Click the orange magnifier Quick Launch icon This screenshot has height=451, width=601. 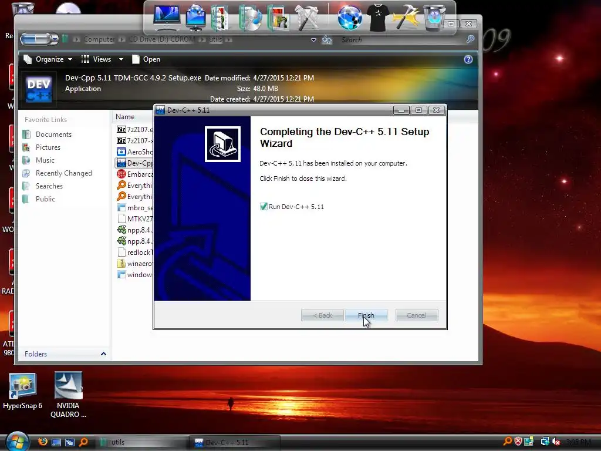(83, 442)
